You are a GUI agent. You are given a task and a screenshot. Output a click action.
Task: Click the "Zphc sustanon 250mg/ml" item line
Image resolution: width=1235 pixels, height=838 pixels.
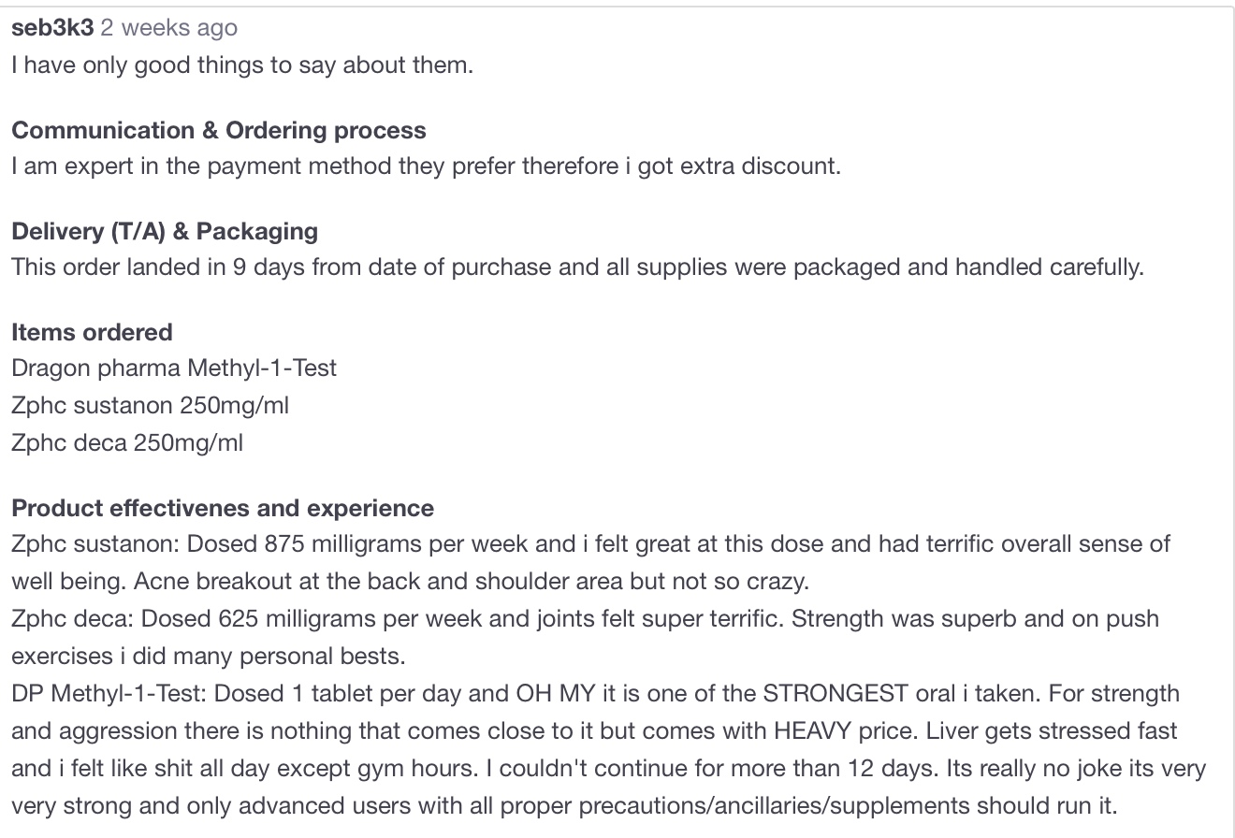pos(150,405)
